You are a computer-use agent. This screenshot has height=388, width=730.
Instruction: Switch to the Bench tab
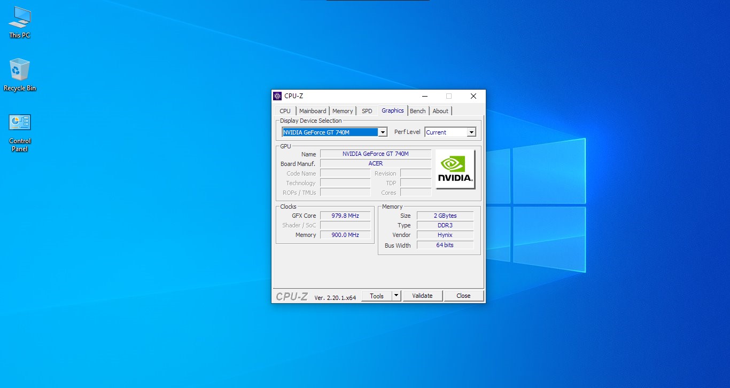pos(418,111)
